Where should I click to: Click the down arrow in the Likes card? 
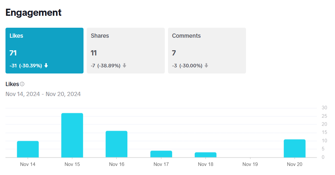click(46, 65)
